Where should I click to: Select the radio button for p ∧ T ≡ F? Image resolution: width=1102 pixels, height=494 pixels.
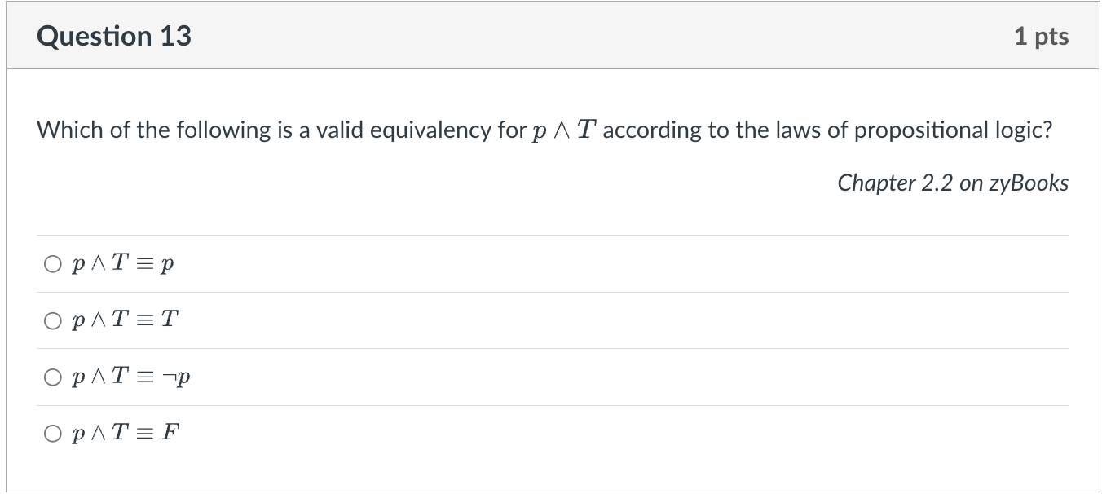click(x=52, y=433)
